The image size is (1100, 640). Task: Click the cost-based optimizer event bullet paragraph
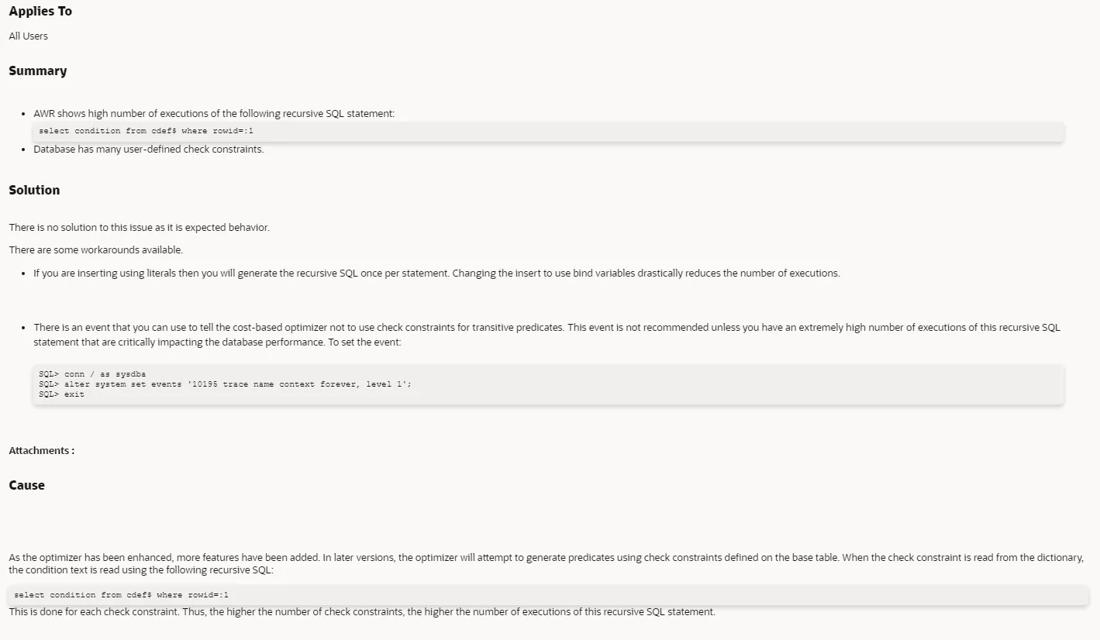[547, 334]
